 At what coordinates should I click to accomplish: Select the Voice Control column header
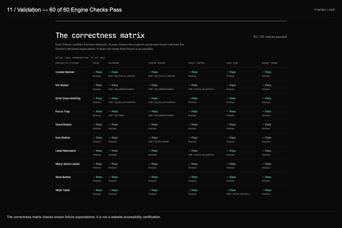click(x=197, y=63)
